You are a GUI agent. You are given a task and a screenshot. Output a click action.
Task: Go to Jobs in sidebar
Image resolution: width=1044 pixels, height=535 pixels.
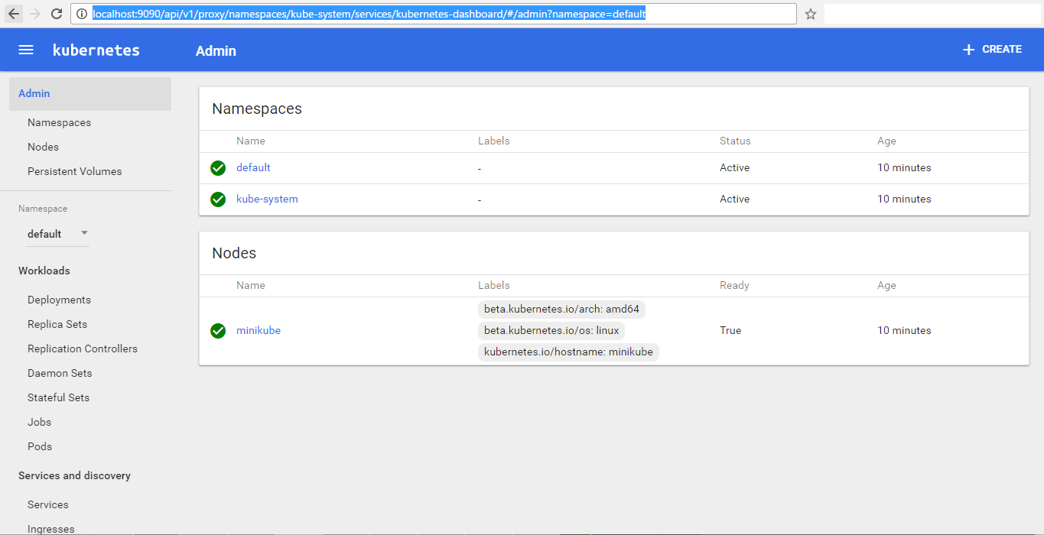click(x=40, y=422)
